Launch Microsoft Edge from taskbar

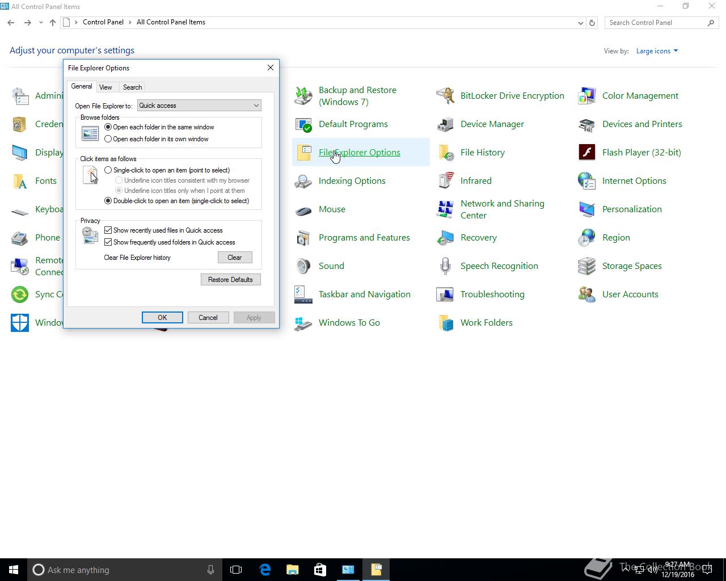pos(265,570)
